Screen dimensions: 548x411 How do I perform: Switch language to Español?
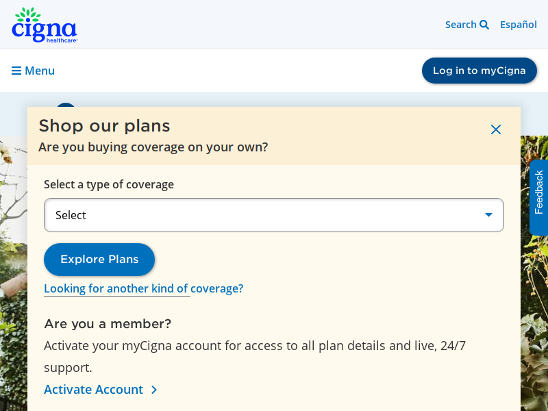coord(519,25)
